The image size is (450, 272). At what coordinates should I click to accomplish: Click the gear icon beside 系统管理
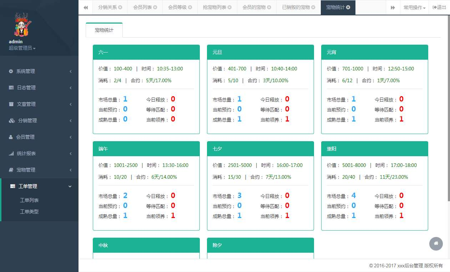coord(11,71)
